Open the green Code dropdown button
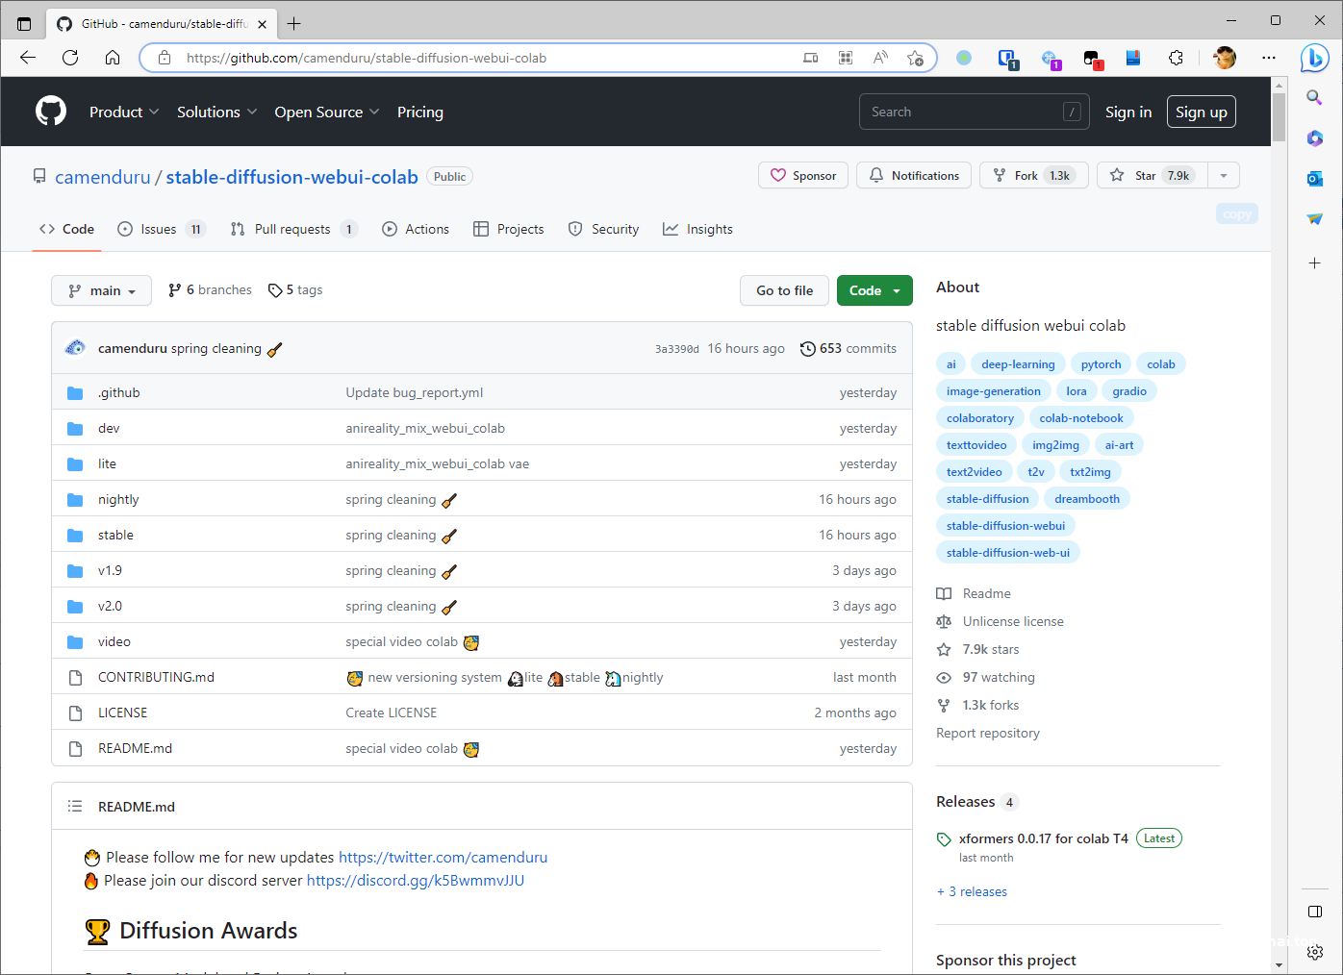1343x975 pixels. 874,290
